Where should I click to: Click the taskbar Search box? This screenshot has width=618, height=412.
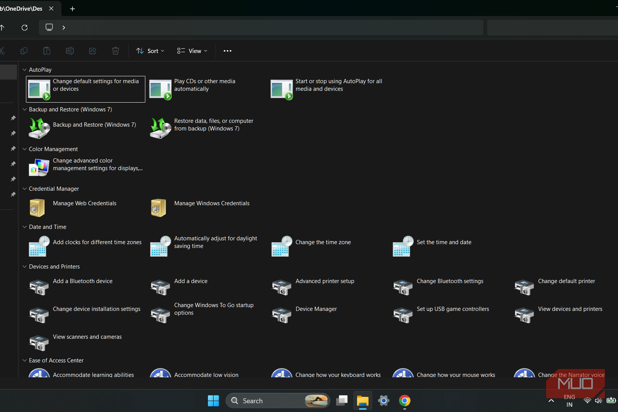pos(278,401)
